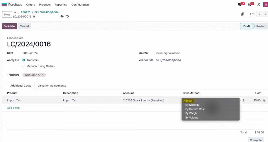Click the pager 1 / 1 counter
Image resolution: width=268 pixels, height=142 pixels.
(x=252, y=14)
